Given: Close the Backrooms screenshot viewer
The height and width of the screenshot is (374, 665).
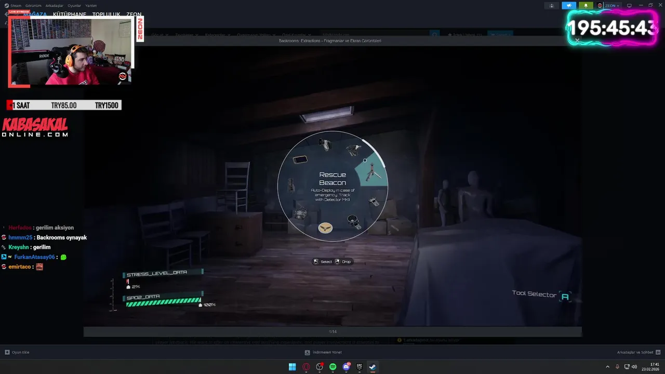Looking at the screenshot, I should coord(577,41).
